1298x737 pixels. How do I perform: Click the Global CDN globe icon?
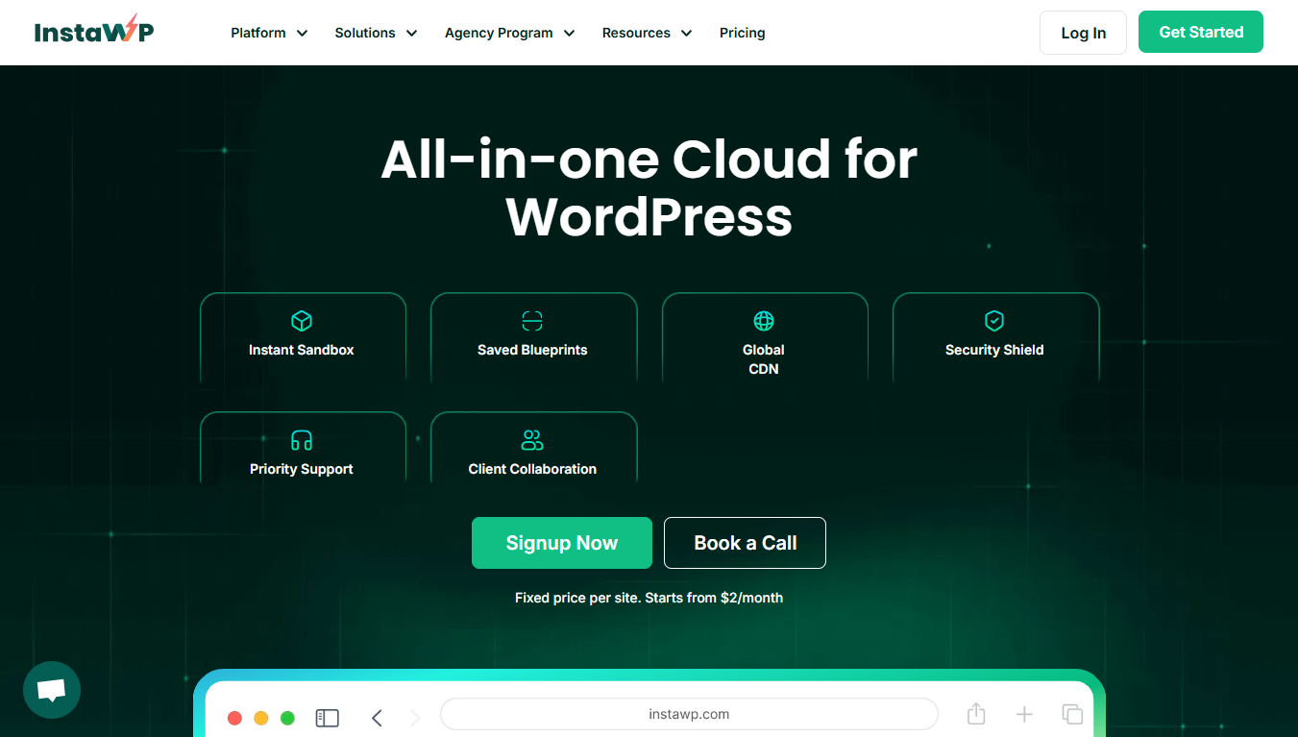764,321
